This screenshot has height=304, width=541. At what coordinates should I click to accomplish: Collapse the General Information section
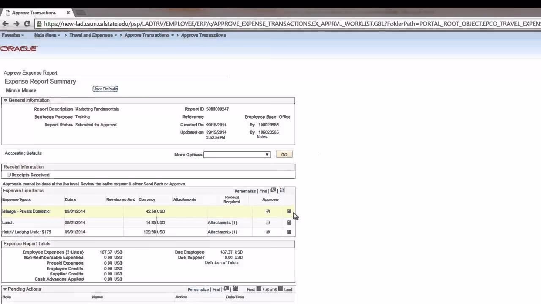[5, 100]
